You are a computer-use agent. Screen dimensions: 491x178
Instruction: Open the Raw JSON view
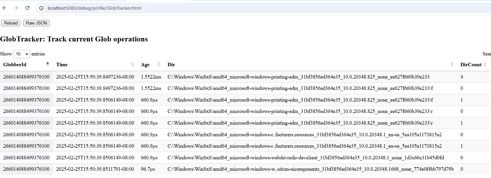tap(36, 23)
